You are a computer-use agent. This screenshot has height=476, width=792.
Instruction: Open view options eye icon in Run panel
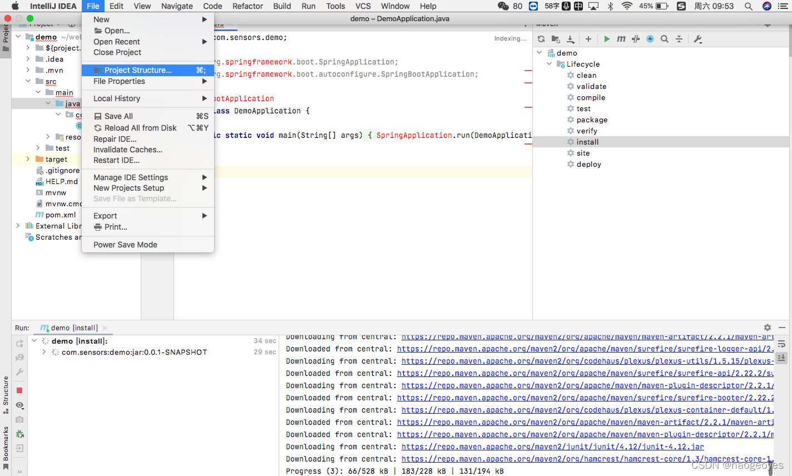click(19, 405)
